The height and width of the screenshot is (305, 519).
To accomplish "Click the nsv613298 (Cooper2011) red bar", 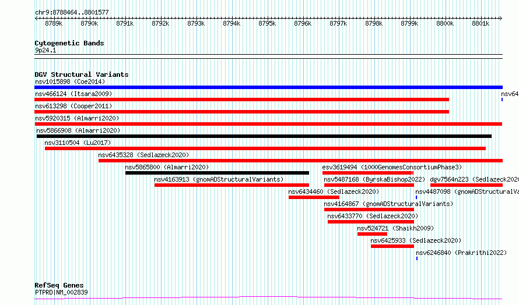I will click(x=241, y=112).
